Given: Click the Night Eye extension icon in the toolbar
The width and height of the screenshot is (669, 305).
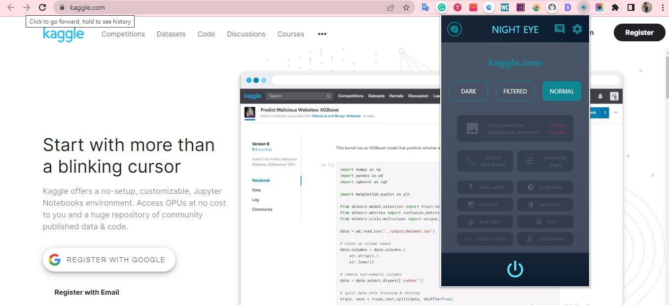Looking at the screenshot, I should (584, 7).
